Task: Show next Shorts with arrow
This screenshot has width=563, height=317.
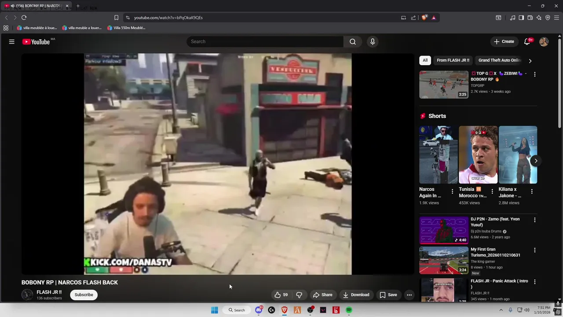Action: coord(536,161)
